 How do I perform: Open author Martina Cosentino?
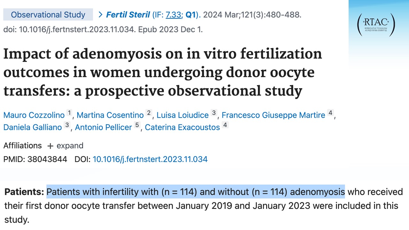[110, 115]
